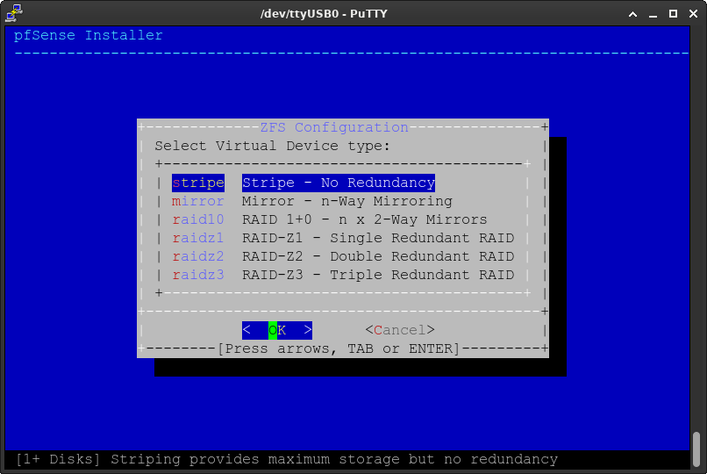Close the PuTTY window
Screen dimensions: 707x474
(694, 14)
